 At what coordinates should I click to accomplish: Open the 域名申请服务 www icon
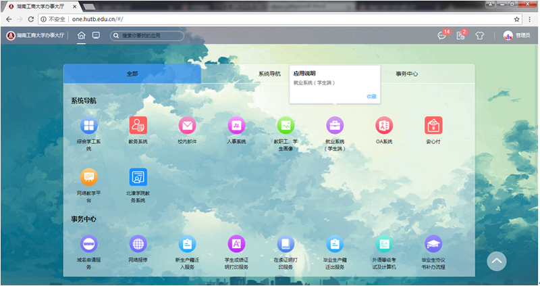[89, 244]
